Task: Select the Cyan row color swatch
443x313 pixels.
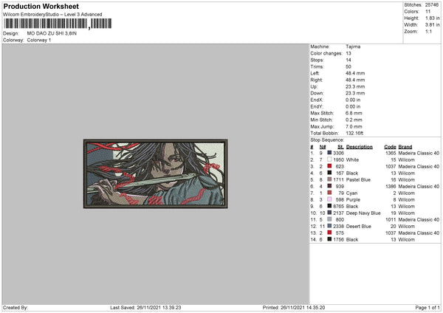Action: click(x=329, y=193)
